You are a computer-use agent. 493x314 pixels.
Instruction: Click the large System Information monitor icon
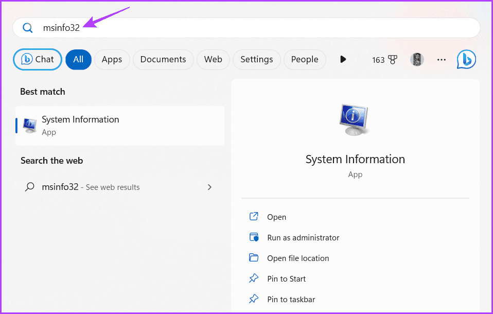click(x=354, y=120)
